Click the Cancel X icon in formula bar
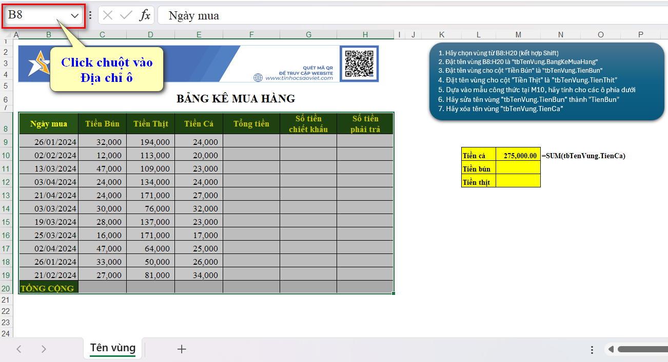668x362 pixels. click(x=108, y=15)
